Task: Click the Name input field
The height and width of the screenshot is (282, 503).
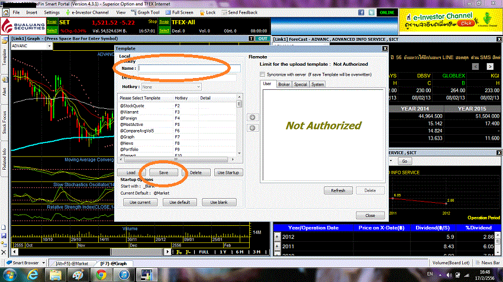Action: click(189, 68)
